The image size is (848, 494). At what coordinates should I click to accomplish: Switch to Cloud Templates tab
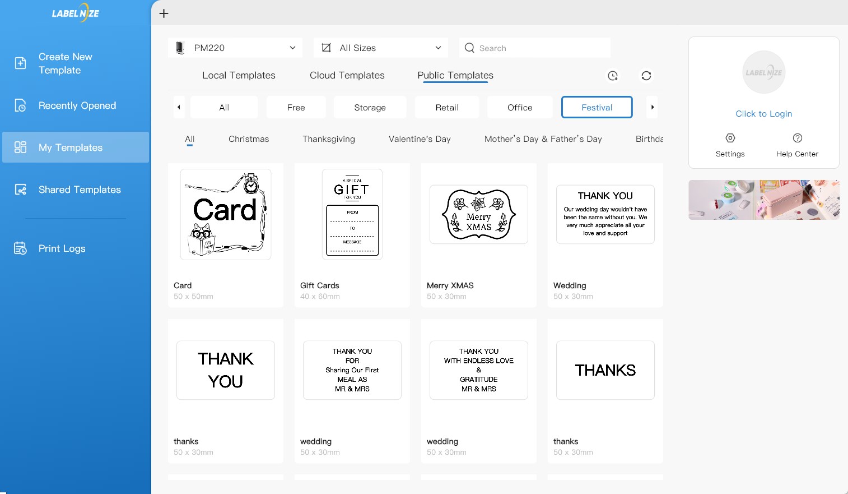347,75
